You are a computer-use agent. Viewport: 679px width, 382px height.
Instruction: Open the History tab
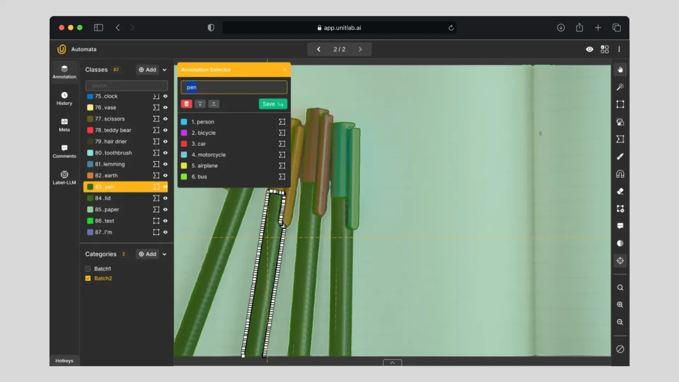(64, 98)
